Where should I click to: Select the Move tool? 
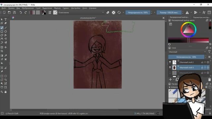pyautogui.click(x=6, y=47)
